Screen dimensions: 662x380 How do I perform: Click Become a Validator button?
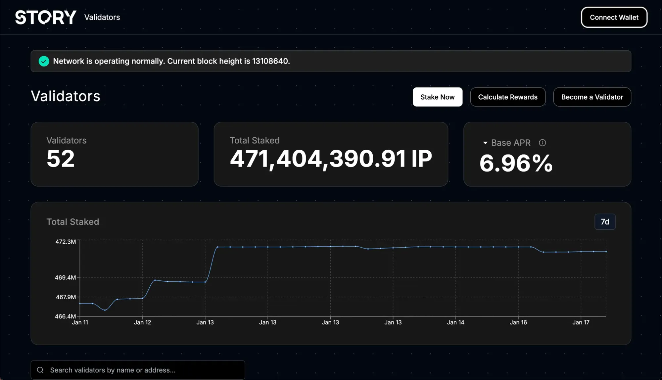[x=592, y=97]
